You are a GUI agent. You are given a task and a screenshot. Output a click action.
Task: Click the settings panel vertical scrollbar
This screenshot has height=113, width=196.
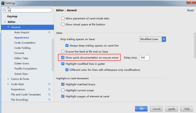[195, 45]
